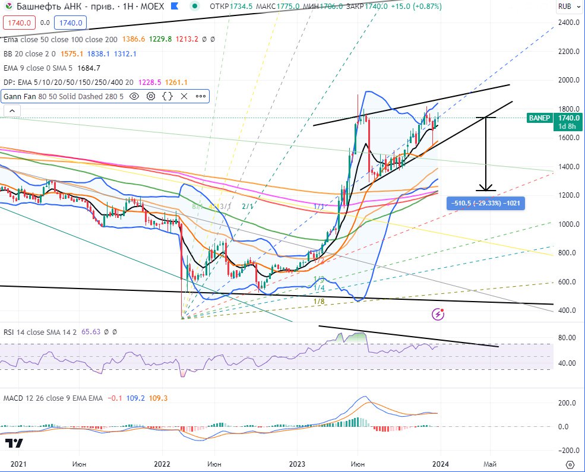The width and height of the screenshot is (585, 472).
Task: Click the orange EMA value 1386.6
Action: (133, 39)
